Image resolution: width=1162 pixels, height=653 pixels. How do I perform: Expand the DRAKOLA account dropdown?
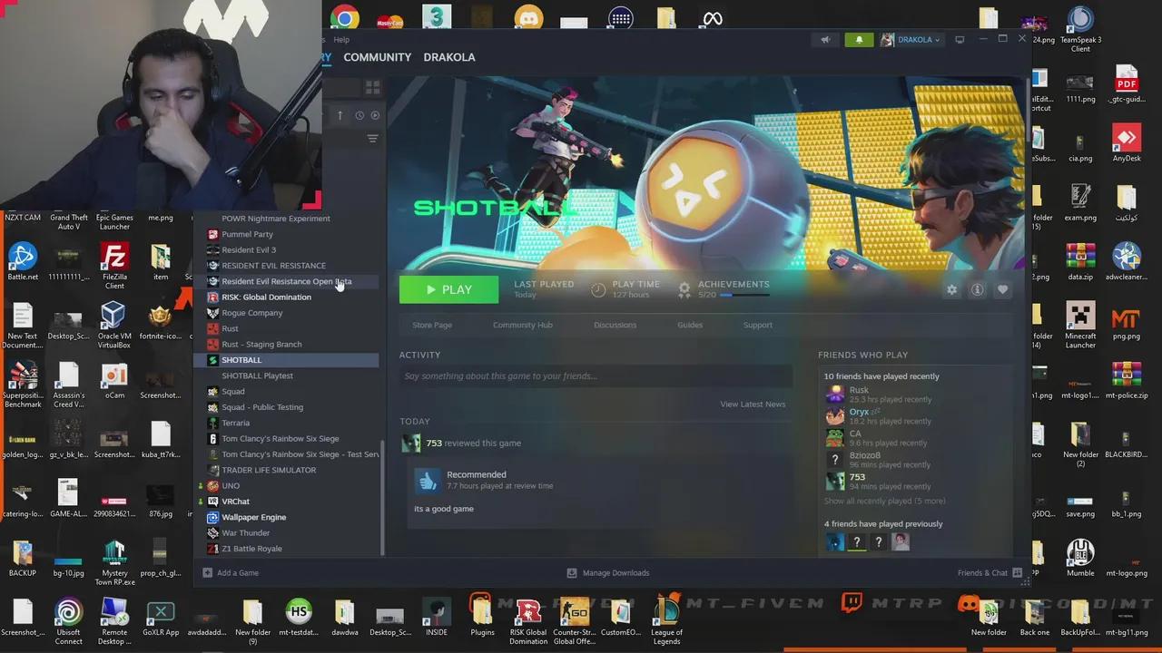(911, 40)
